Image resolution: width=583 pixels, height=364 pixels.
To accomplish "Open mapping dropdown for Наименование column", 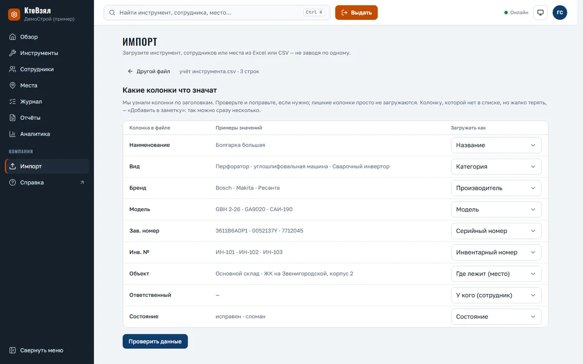I will [496, 145].
